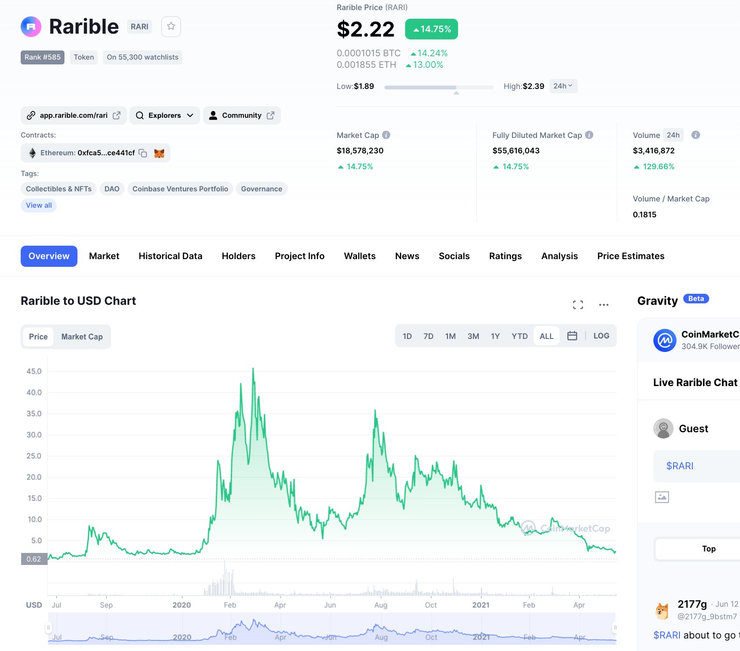
Task: Toggle LOG scale on chart
Action: (x=601, y=336)
